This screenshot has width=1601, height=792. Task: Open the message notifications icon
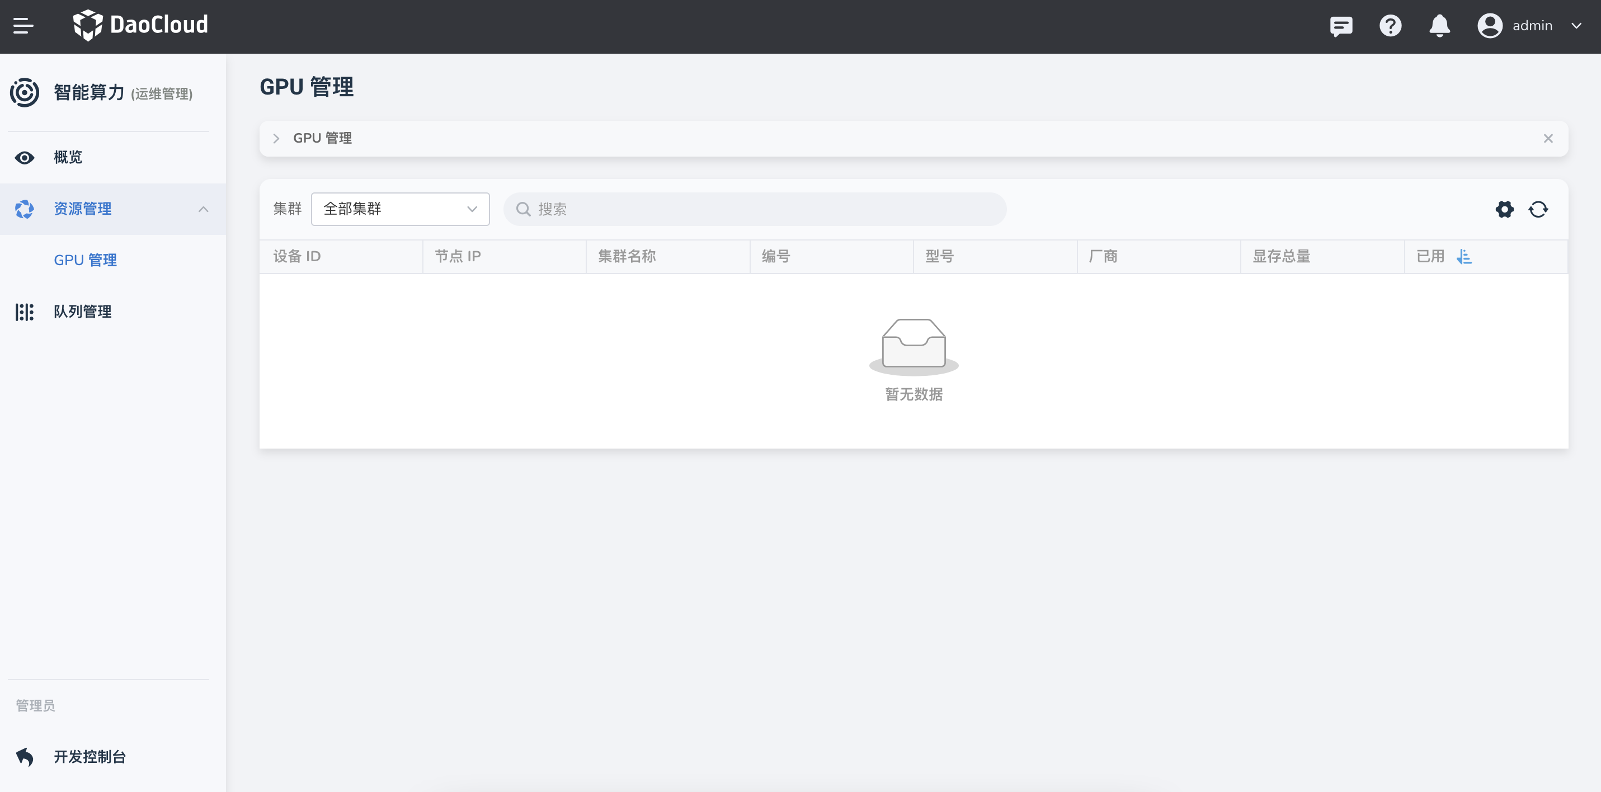(1341, 26)
